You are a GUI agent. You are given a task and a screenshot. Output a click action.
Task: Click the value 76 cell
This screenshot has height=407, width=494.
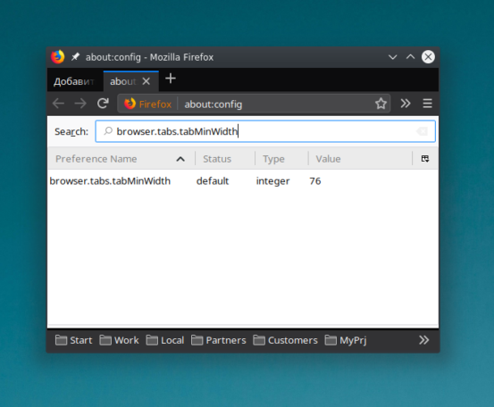[x=315, y=181]
